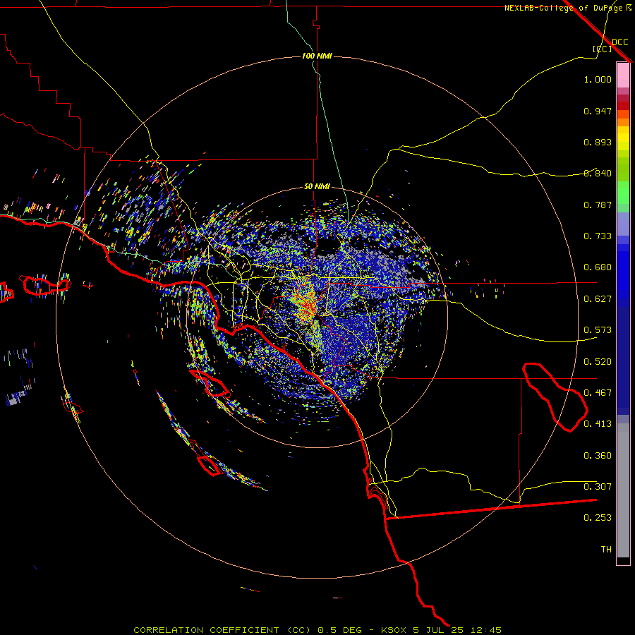Click the 0.253 color scale label

(x=598, y=518)
